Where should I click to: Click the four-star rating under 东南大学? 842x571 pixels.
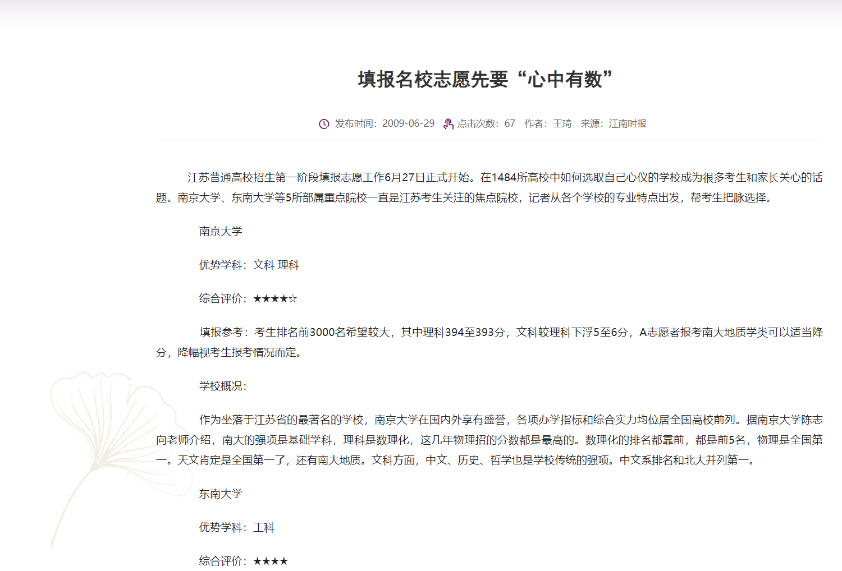click(x=271, y=561)
